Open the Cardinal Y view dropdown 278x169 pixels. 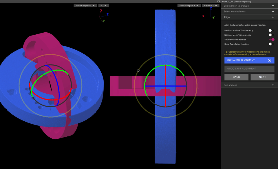pos(211,6)
